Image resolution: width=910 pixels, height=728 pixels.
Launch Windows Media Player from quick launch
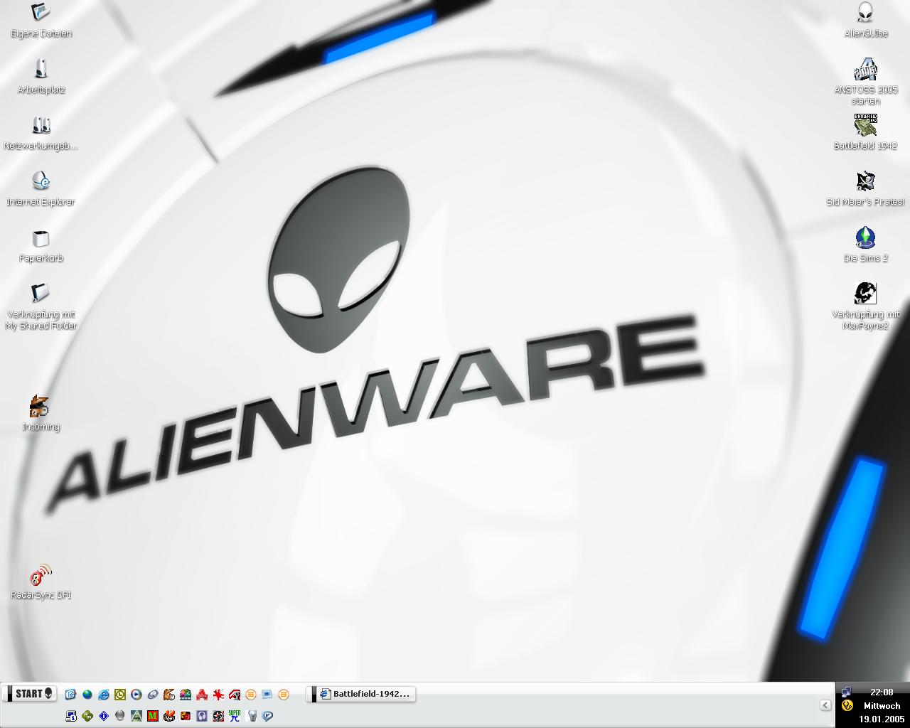(136, 694)
